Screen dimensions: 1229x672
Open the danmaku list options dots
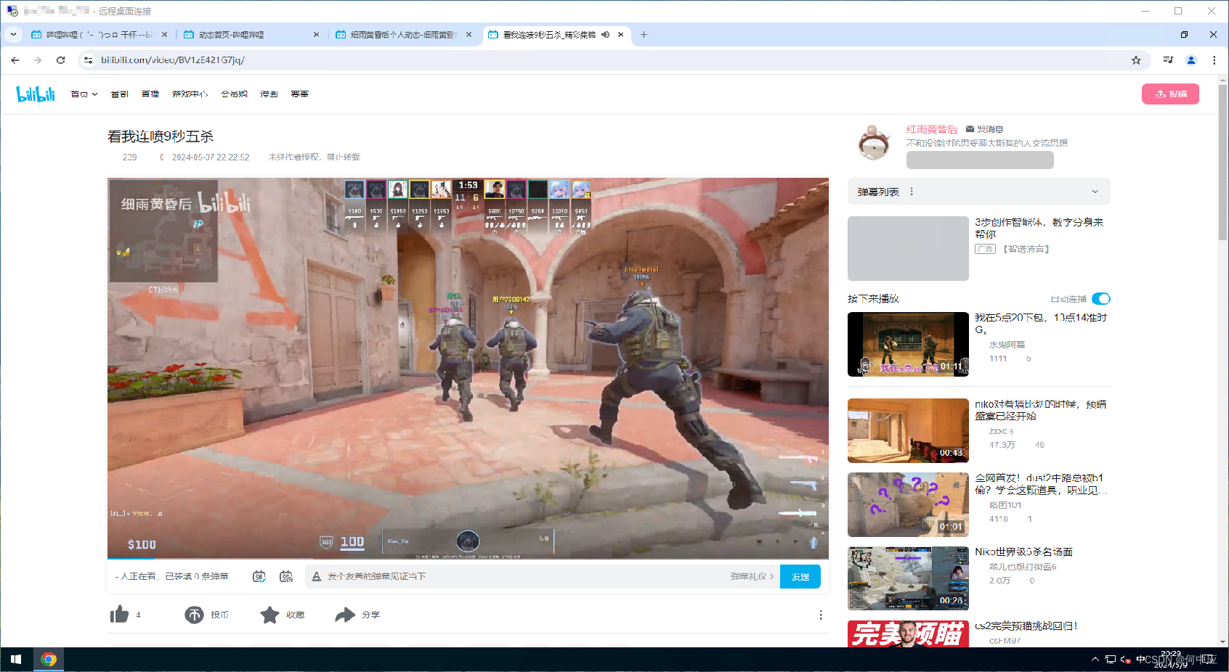point(912,192)
